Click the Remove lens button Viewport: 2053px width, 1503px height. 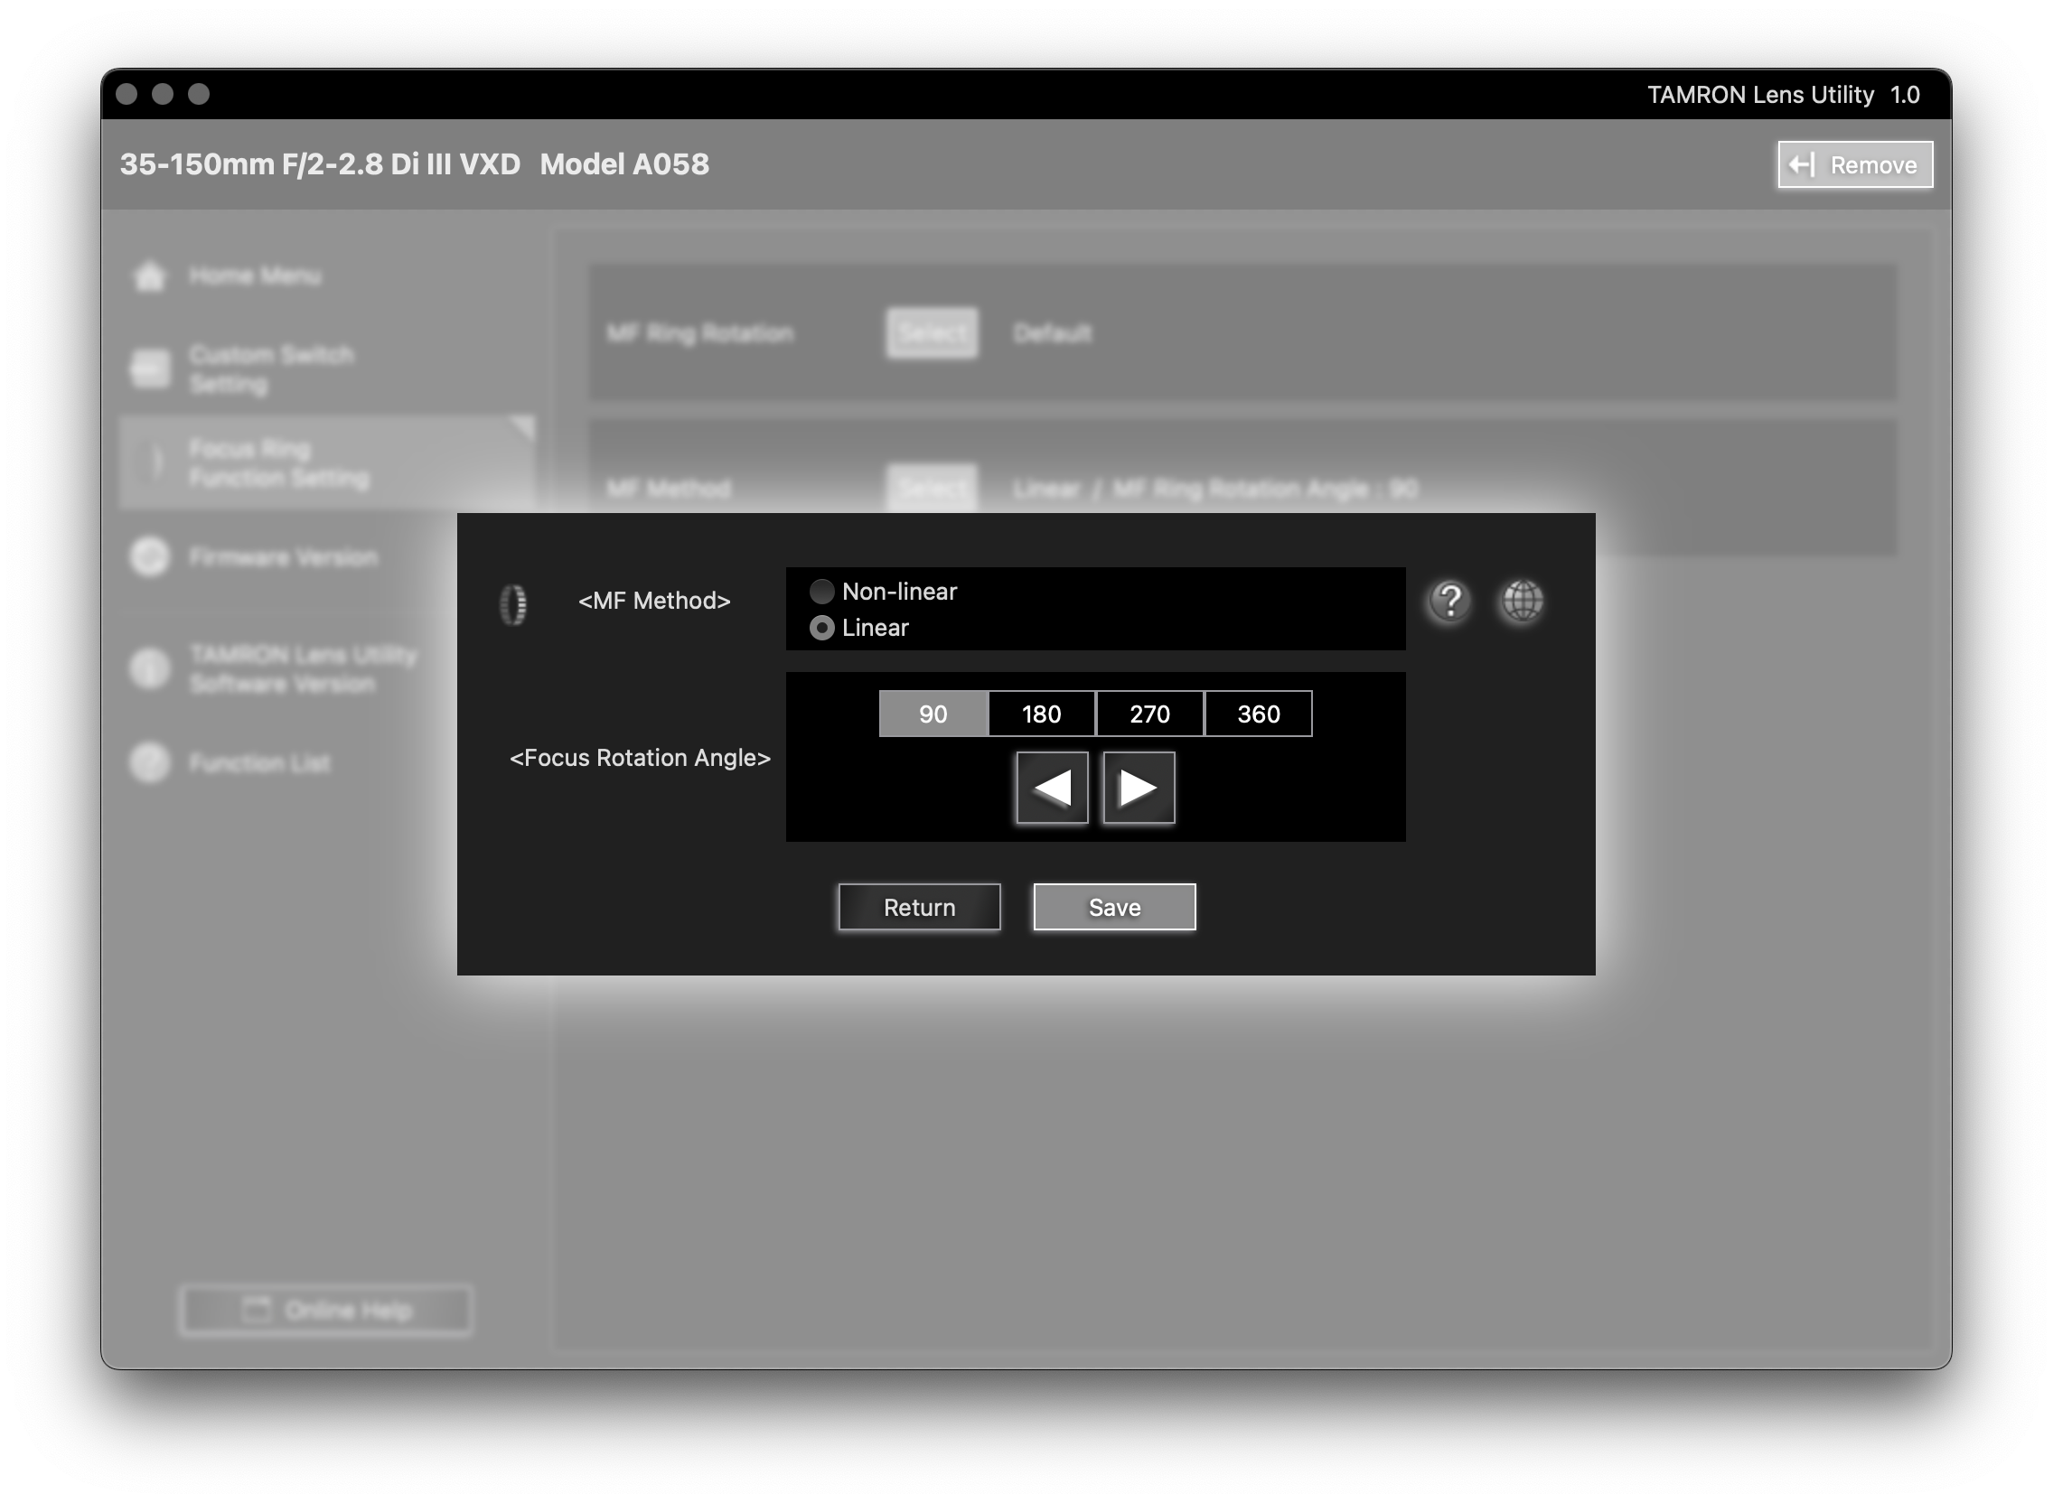click(x=1854, y=164)
